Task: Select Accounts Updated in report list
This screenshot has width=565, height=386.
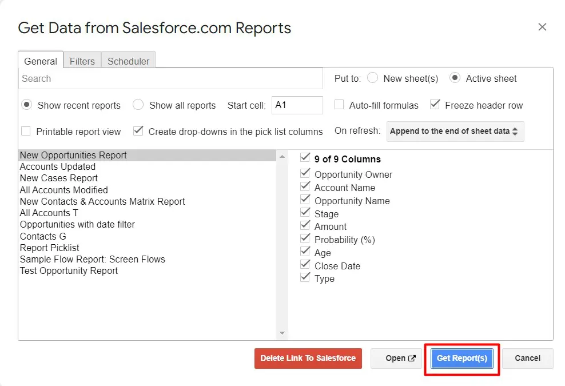Action: pyautogui.click(x=58, y=166)
